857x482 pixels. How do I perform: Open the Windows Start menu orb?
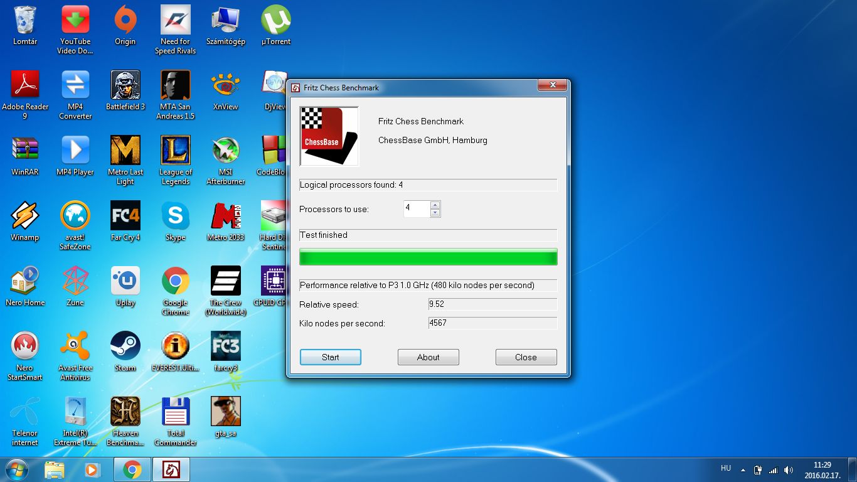pos(16,469)
